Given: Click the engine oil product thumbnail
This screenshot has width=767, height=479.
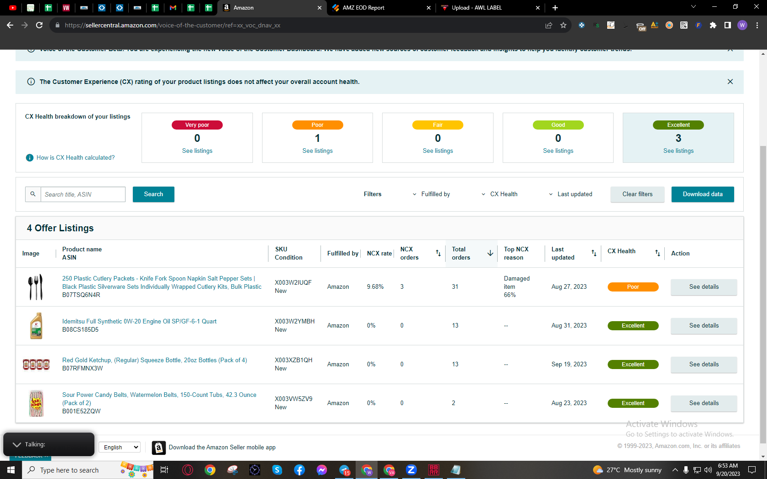Looking at the screenshot, I should (36, 326).
